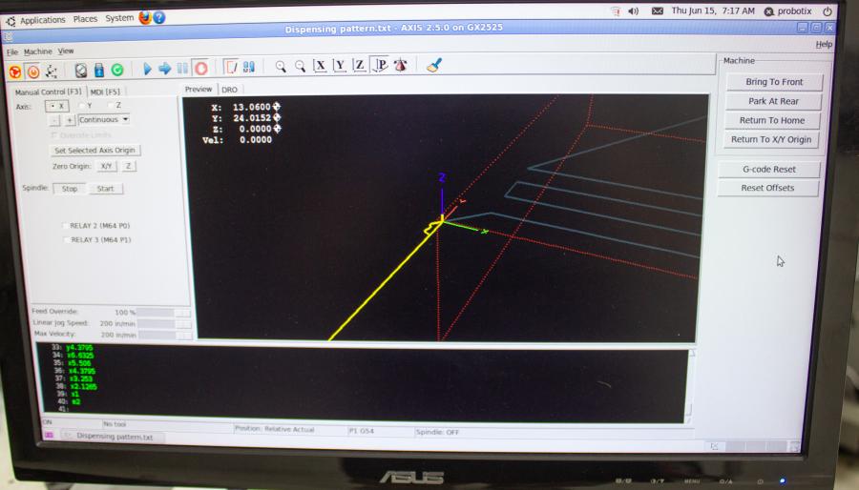Click Bring To Front button
859x490 pixels.
click(773, 82)
